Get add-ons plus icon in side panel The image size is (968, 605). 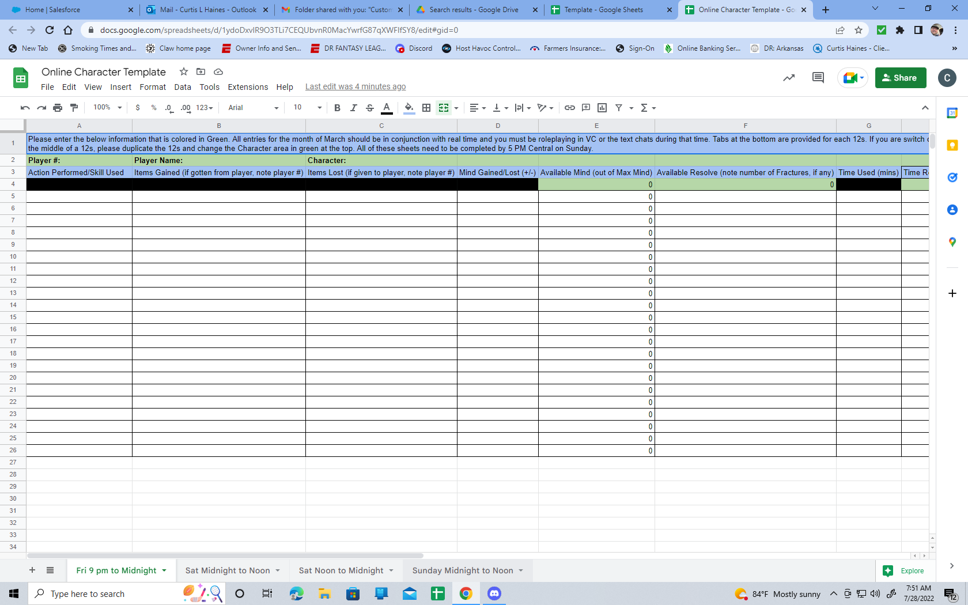point(952,293)
